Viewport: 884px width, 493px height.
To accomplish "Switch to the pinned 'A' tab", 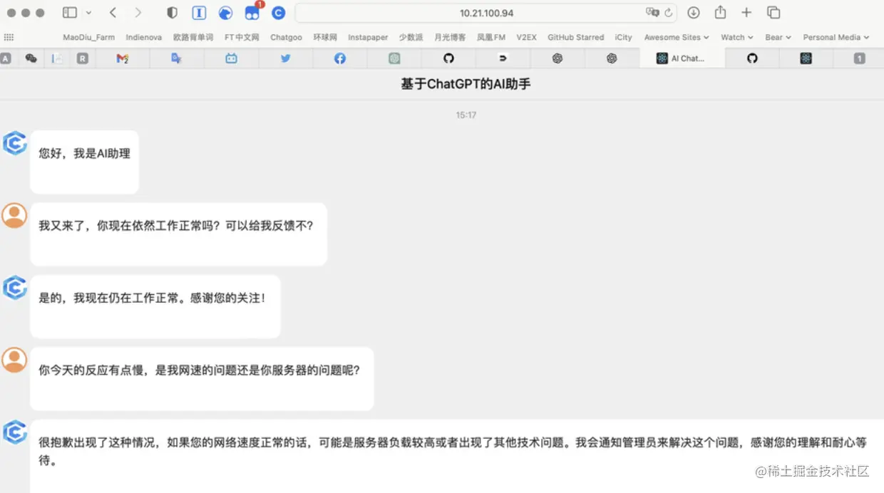I will coord(6,58).
